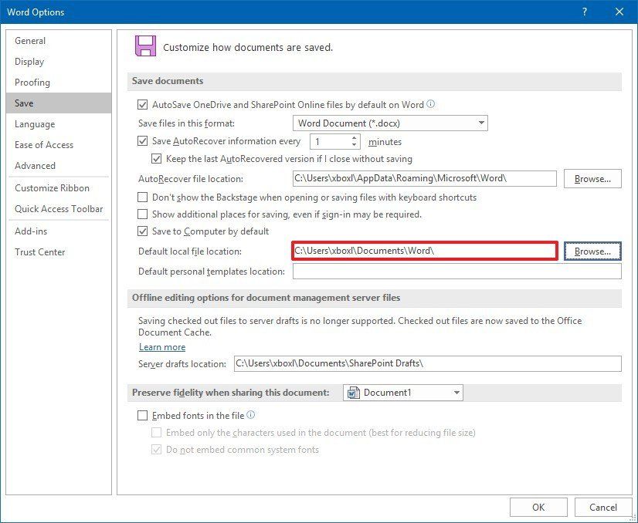Screen dimensions: 638x523
Task: Increase AutoRecover minutes with the up arrow
Action: point(355,138)
